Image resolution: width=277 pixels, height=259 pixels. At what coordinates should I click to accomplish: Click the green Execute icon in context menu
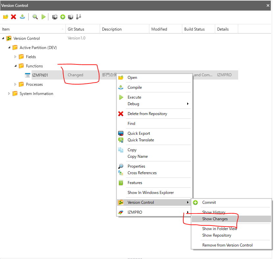(121, 97)
